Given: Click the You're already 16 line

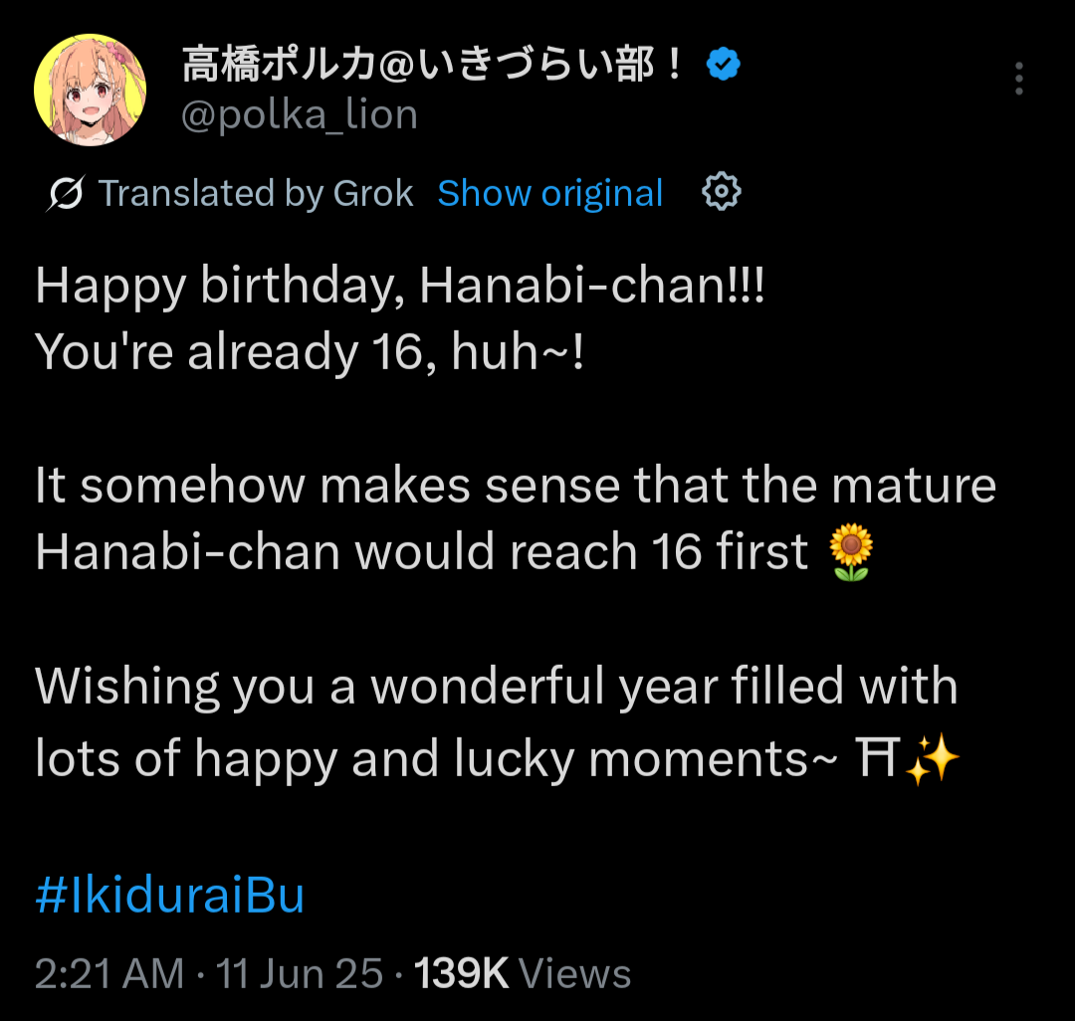Looking at the screenshot, I should coord(310,351).
